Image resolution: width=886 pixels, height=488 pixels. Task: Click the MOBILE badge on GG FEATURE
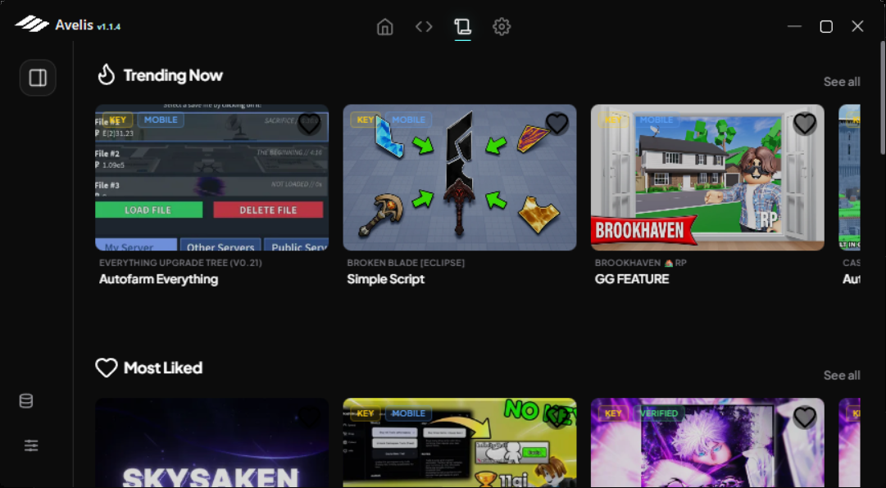click(x=656, y=120)
